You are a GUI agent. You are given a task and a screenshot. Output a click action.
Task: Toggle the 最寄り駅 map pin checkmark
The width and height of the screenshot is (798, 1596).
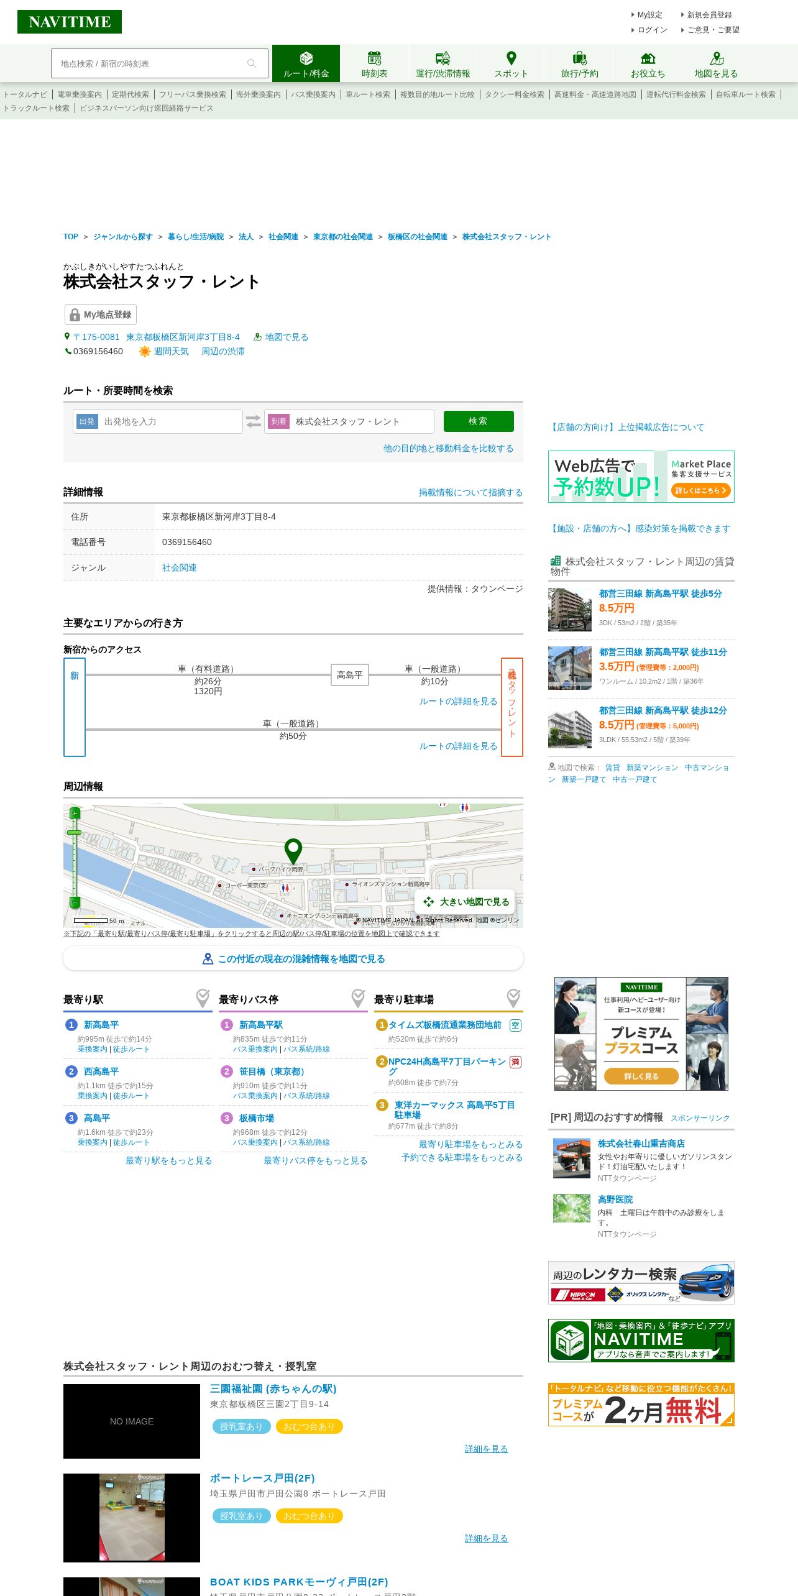[x=203, y=998]
